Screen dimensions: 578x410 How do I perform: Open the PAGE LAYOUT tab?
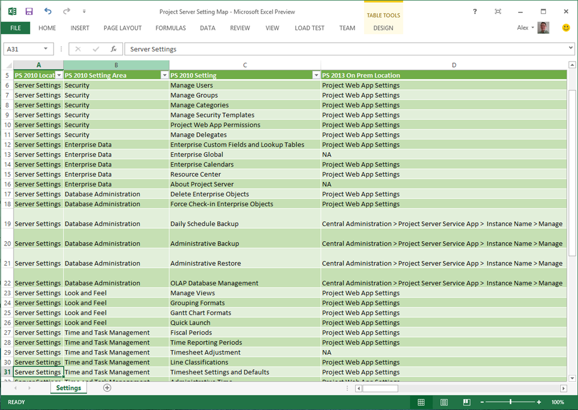point(122,28)
